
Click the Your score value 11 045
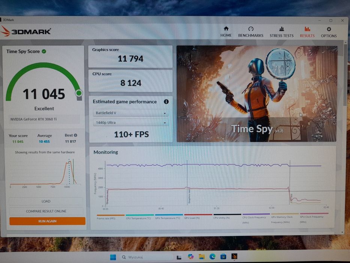point(18,142)
